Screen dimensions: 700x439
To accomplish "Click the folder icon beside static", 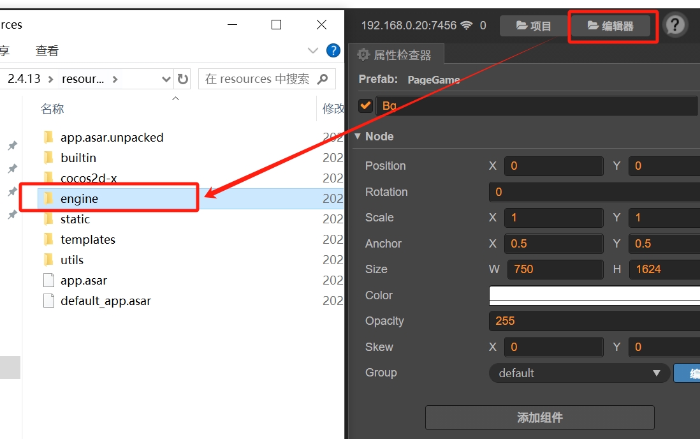I will [48, 219].
